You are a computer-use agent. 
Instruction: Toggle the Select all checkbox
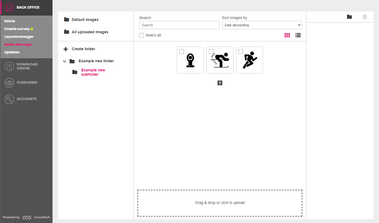click(x=141, y=35)
